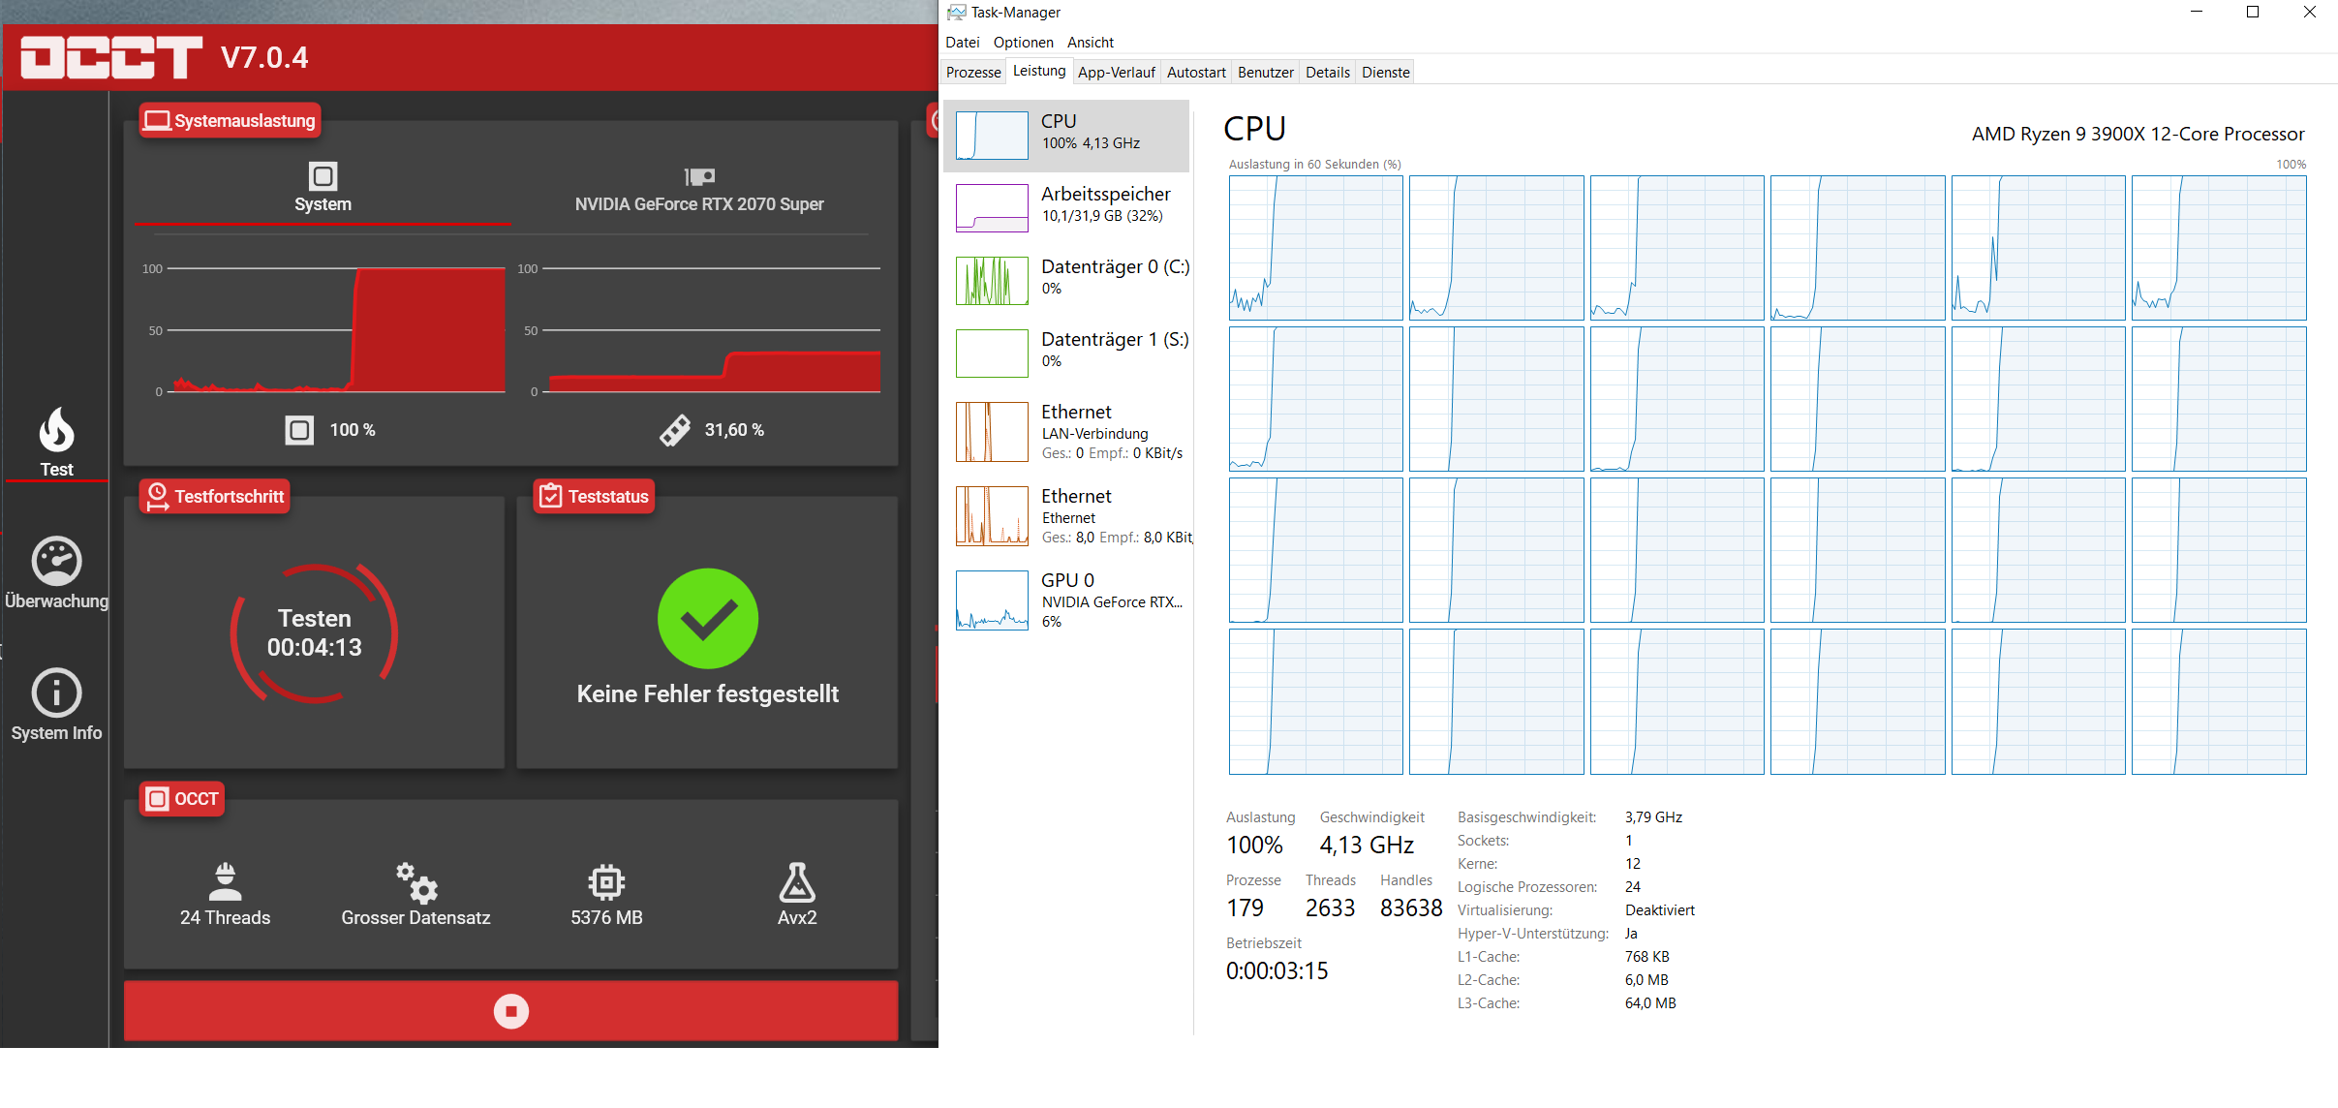Open the Datei menu
Viewport: 2338px width, 1108px height.
tap(962, 43)
